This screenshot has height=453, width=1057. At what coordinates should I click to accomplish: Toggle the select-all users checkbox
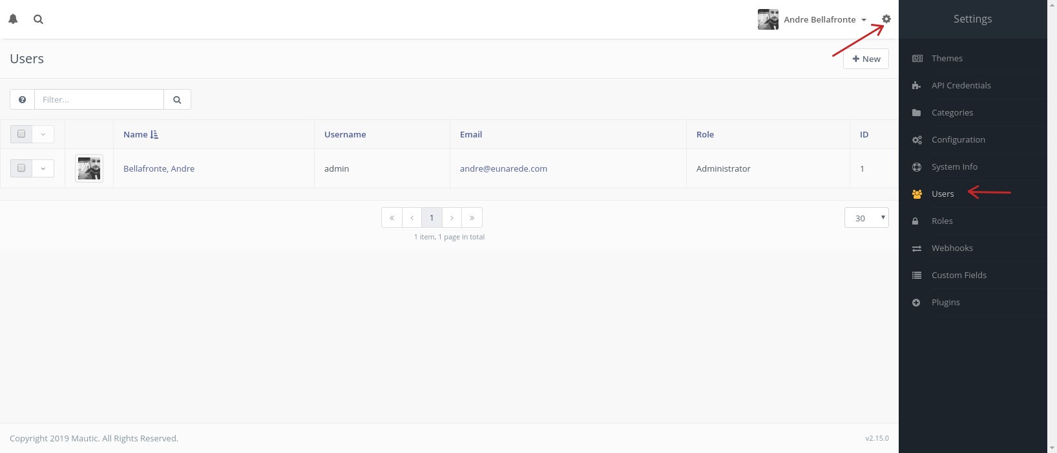pyautogui.click(x=21, y=134)
